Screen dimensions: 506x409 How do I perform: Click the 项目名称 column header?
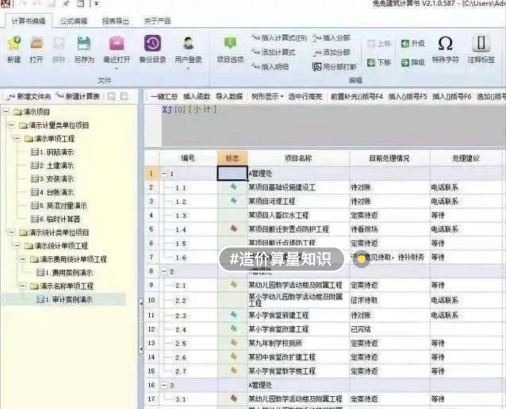(298, 158)
